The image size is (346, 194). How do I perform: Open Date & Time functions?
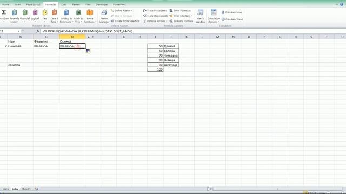pyautogui.click(x=54, y=16)
